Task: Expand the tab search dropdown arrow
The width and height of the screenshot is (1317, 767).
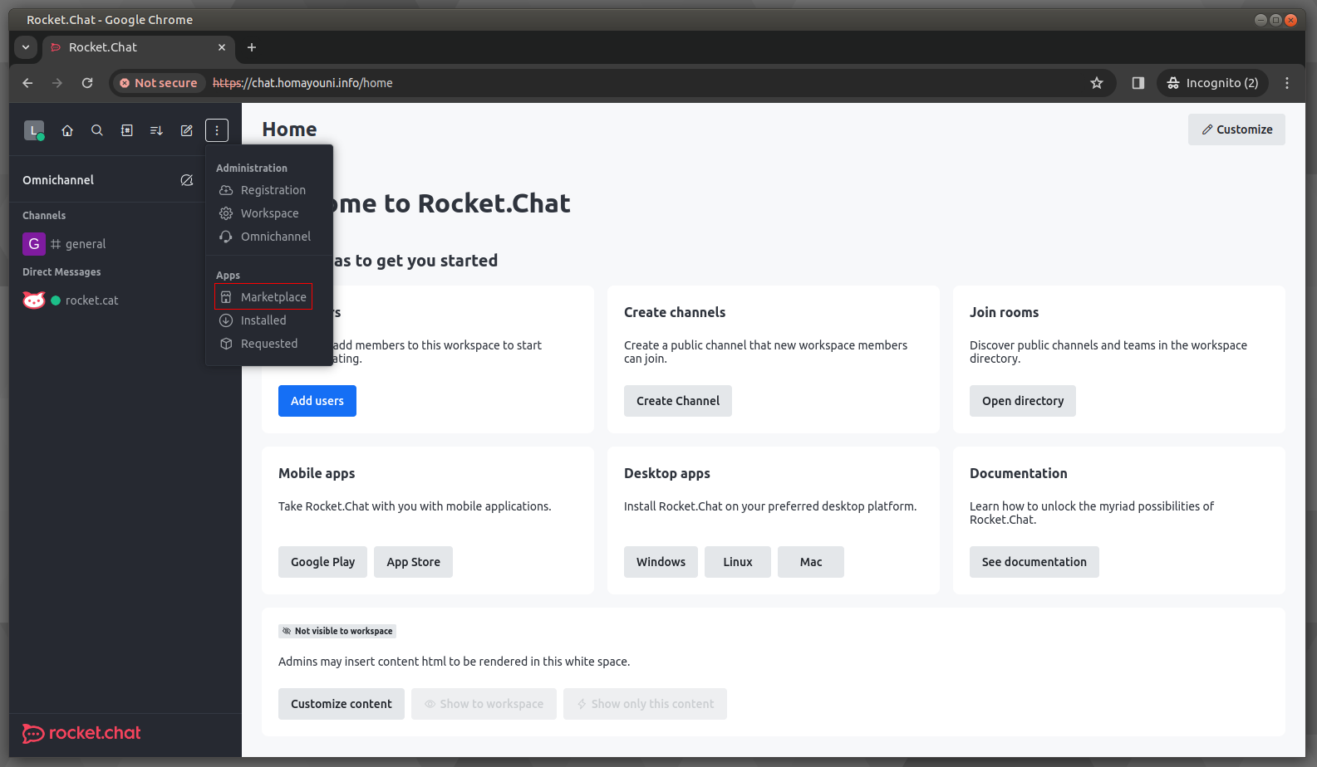Action: coord(26,47)
